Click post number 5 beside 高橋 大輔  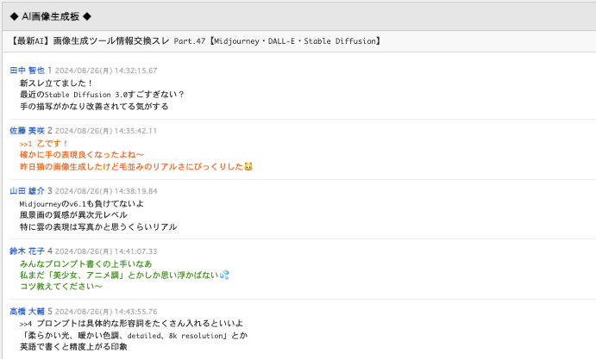click(50, 311)
